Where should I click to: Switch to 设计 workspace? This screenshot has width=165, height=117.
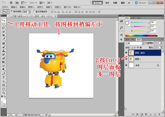coord(107,3)
